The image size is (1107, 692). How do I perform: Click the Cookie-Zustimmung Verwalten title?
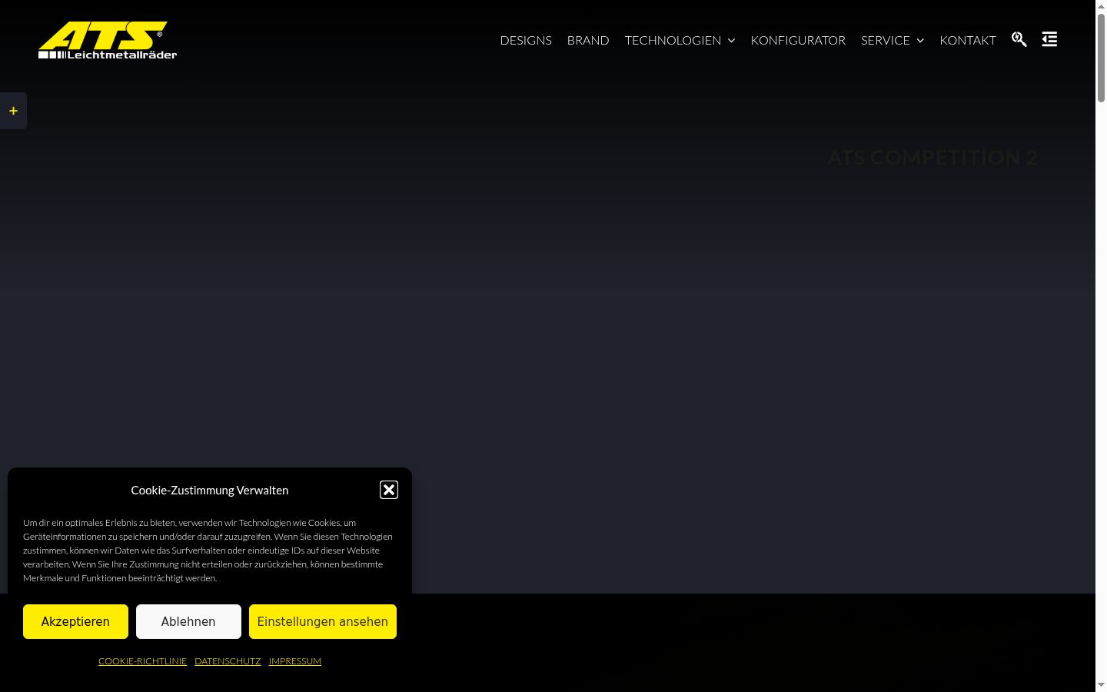coord(210,490)
